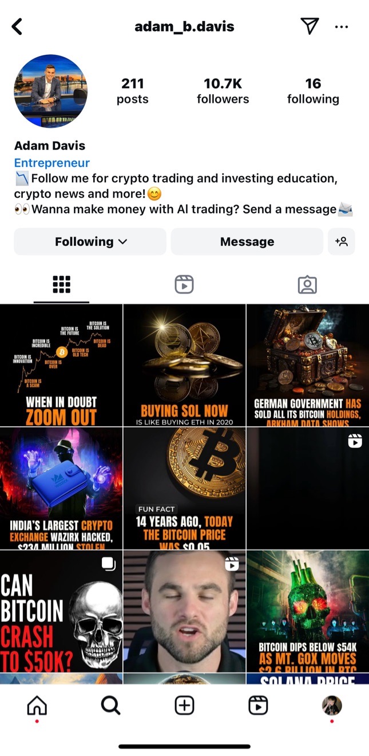Tap the create new post plus icon

184,706
